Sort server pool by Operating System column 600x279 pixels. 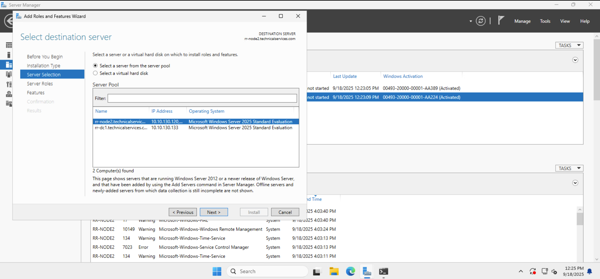coord(207,111)
